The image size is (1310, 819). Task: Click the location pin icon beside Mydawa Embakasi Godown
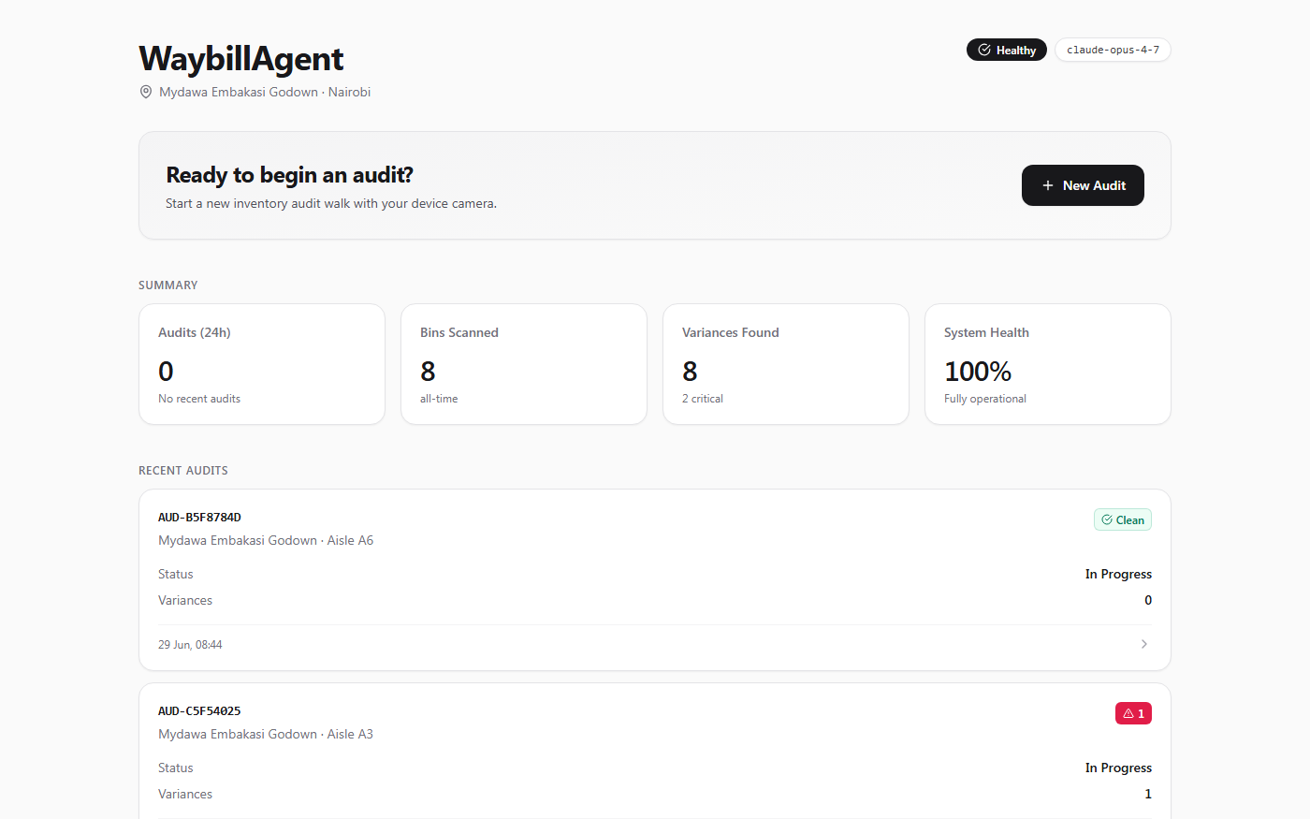pos(146,92)
